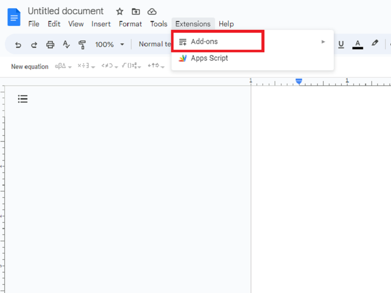Click the Google Docs home icon
Image resolution: width=391 pixels, height=293 pixels.
click(x=14, y=17)
